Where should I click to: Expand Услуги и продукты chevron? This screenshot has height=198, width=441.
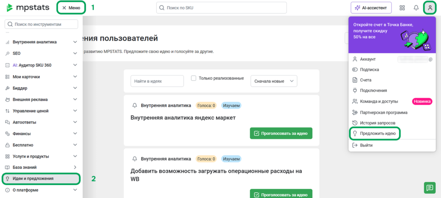tap(75, 156)
